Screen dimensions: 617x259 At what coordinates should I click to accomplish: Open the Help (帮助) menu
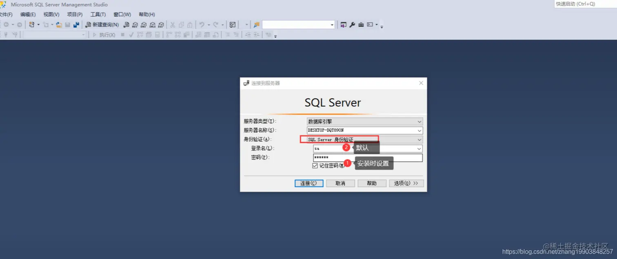click(147, 14)
